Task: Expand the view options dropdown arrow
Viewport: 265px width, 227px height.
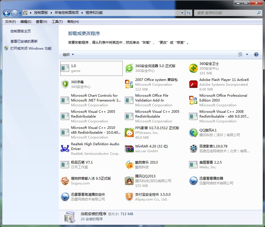Action: click(247, 54)
